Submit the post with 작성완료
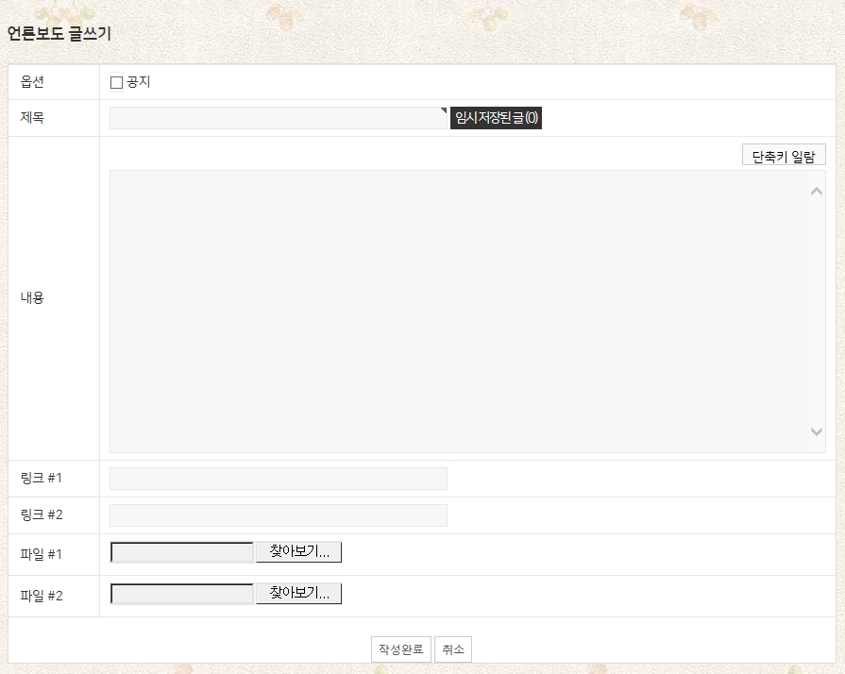The height and width of the screenshot is (674, 845). click(x=400, y=649)
